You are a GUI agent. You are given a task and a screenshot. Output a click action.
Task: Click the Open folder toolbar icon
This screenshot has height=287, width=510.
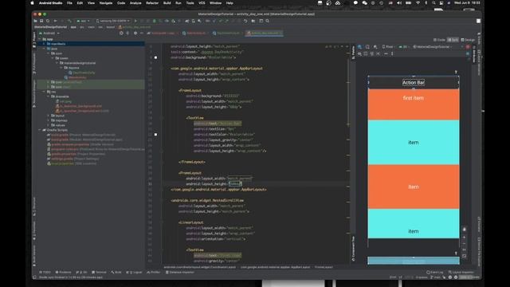[x=35, y=21]
